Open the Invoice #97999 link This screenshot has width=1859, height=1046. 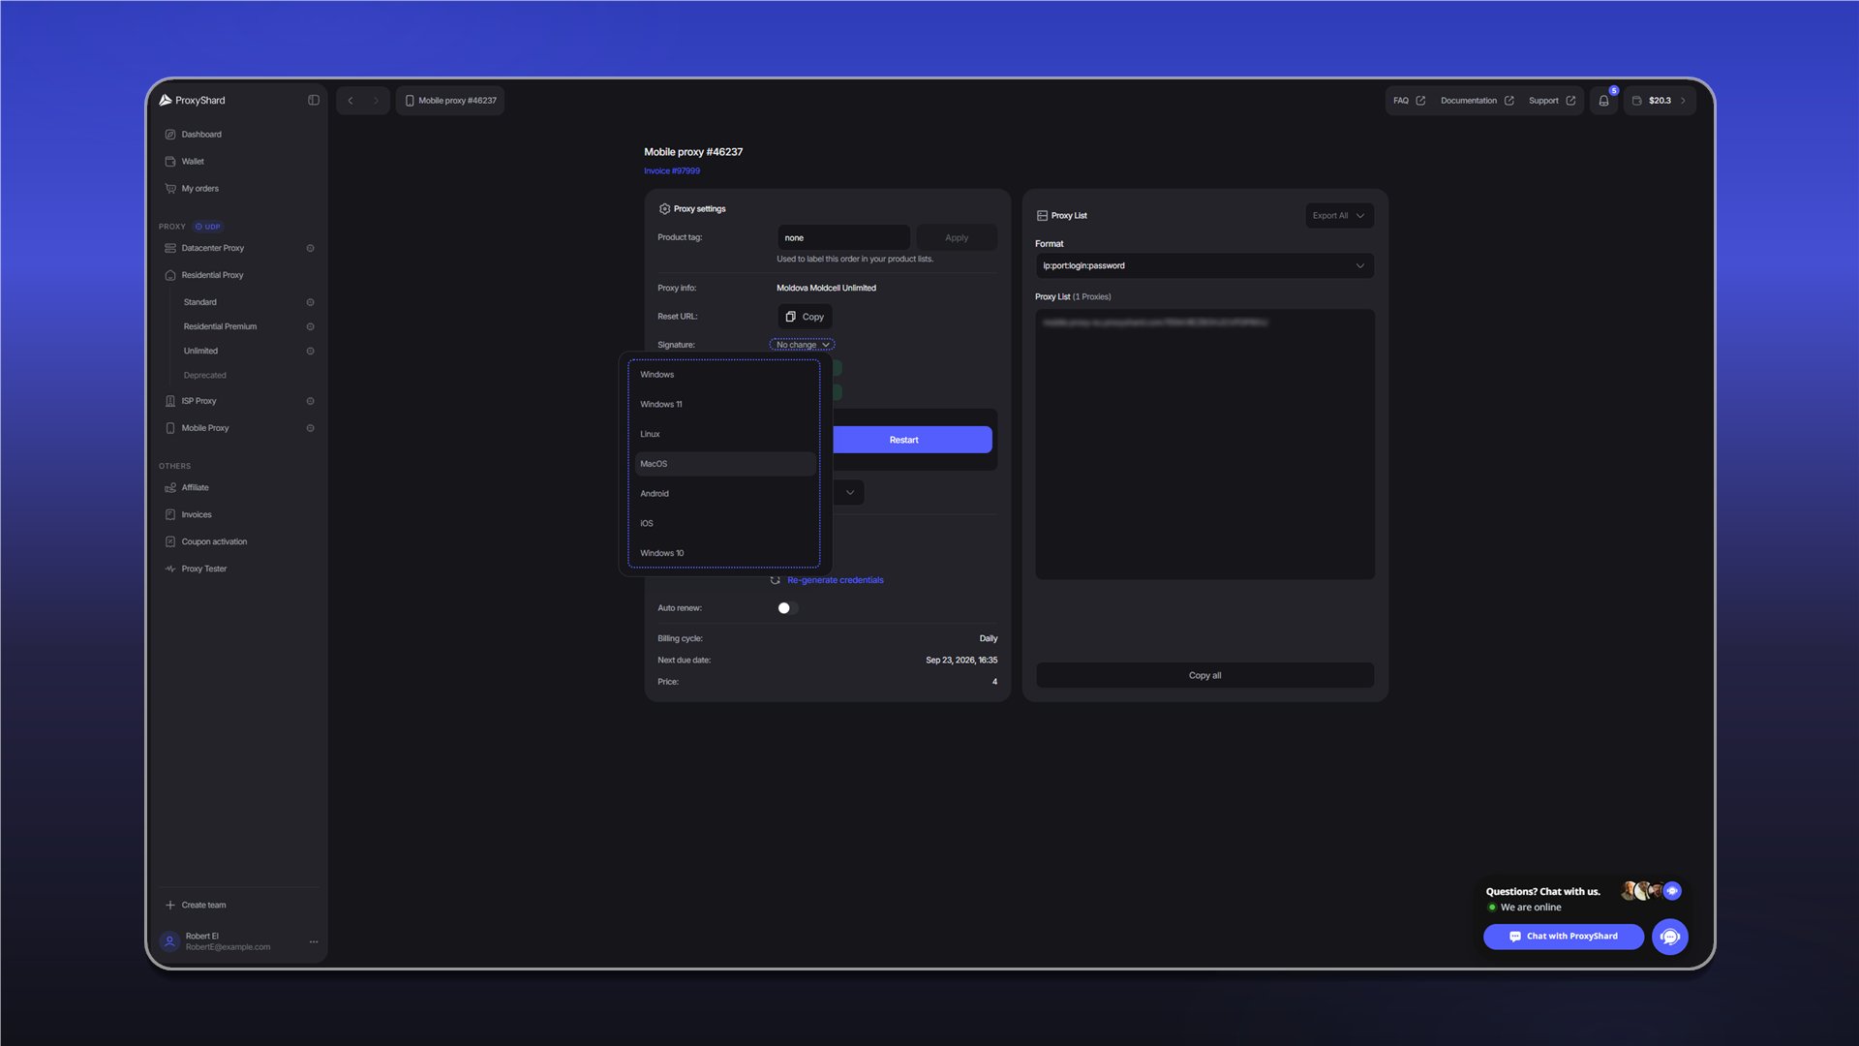(672, 170)
